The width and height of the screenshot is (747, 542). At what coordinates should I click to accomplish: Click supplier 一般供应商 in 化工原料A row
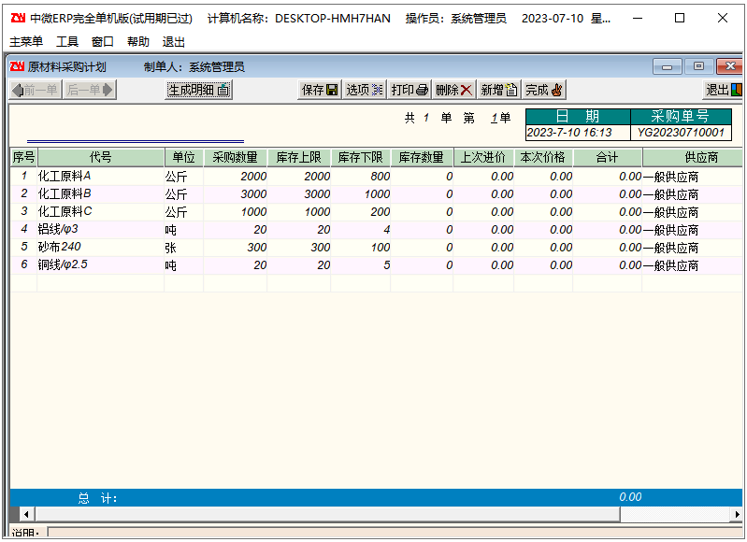(x=693, y=177)
